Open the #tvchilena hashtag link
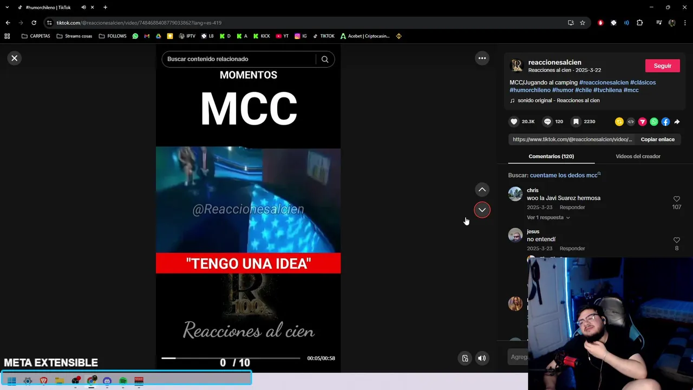Viewport: 693px width, 390px height. (x=607, y=90)
